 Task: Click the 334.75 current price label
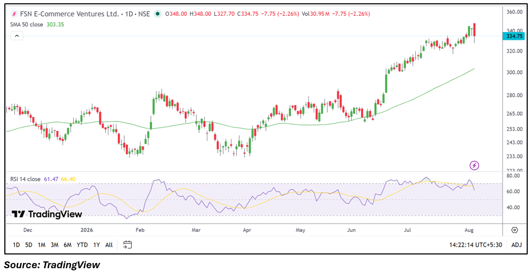514,36
